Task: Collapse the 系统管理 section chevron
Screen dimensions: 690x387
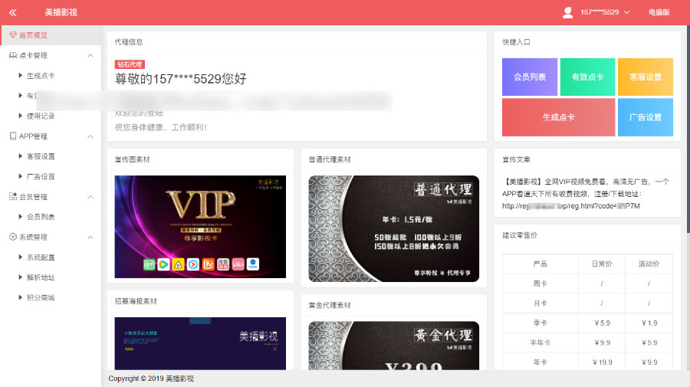Action: (90, 237)
